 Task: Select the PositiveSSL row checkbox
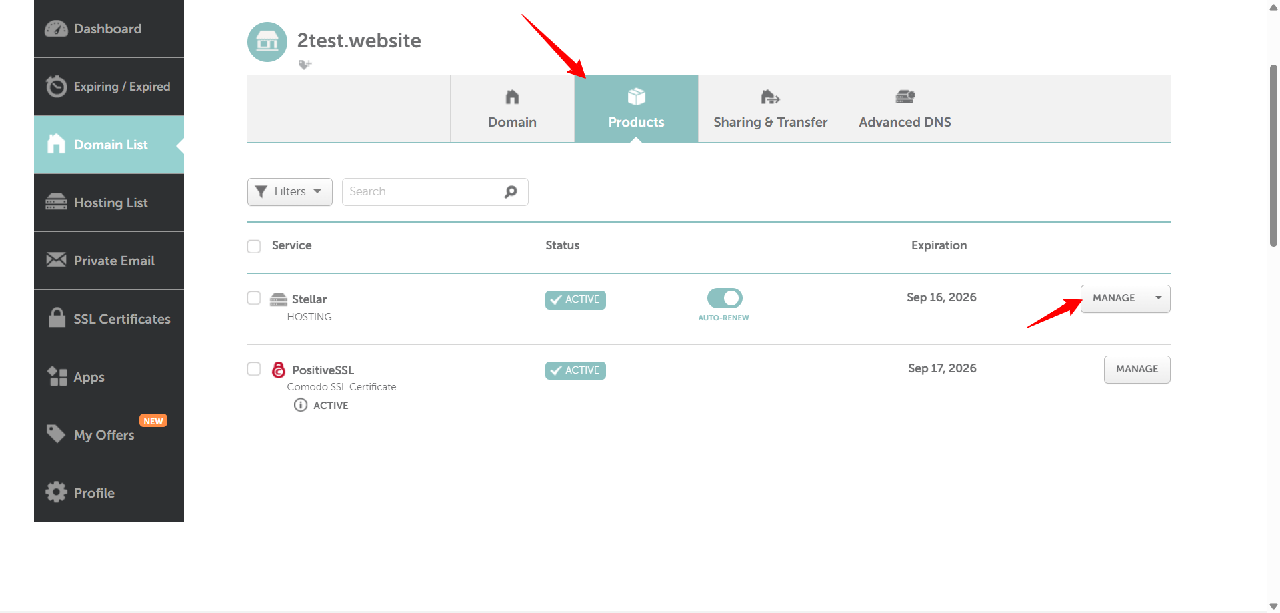coord(254,369)
